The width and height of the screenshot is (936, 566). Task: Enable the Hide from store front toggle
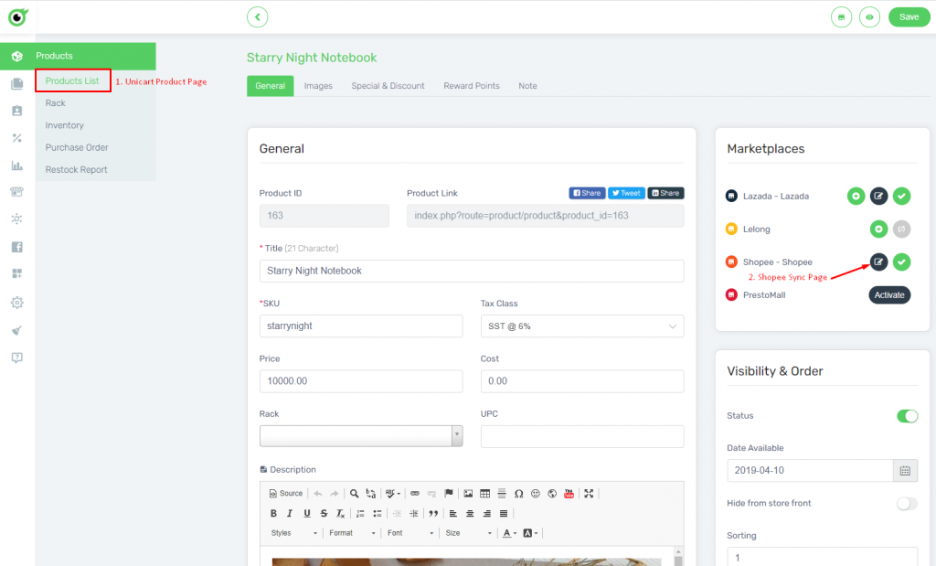pyautogui.click(x=907, y=504)
